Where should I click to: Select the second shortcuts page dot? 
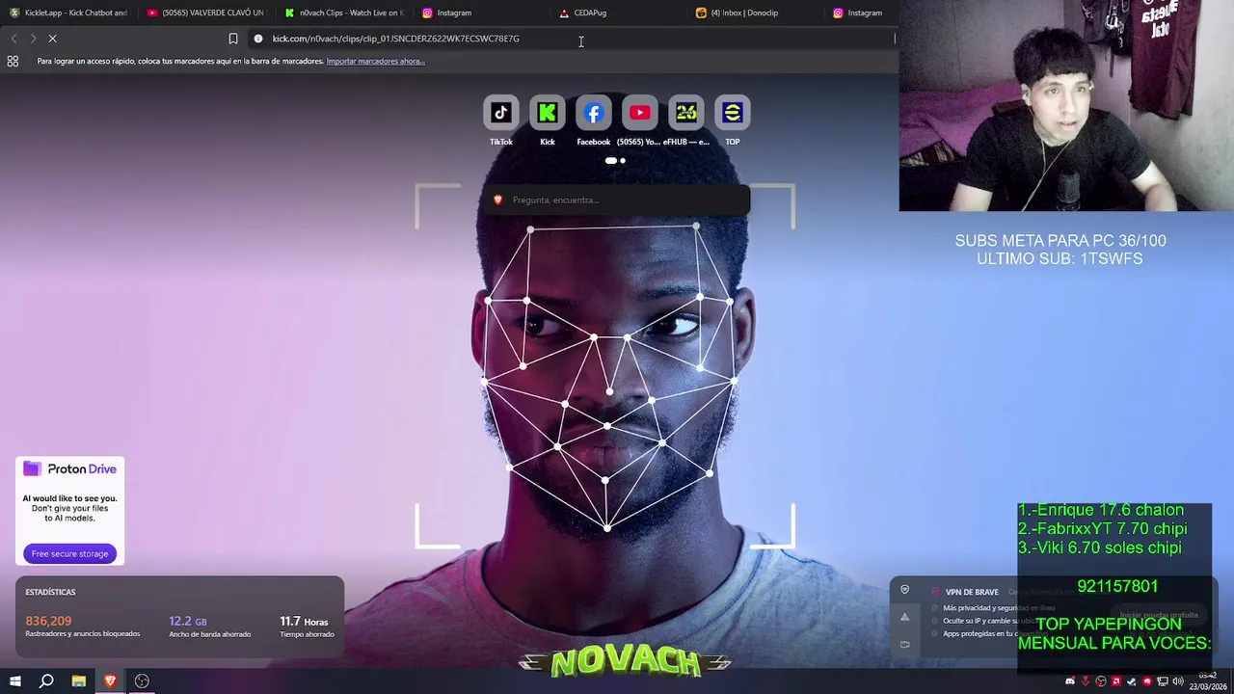[623, 161]
